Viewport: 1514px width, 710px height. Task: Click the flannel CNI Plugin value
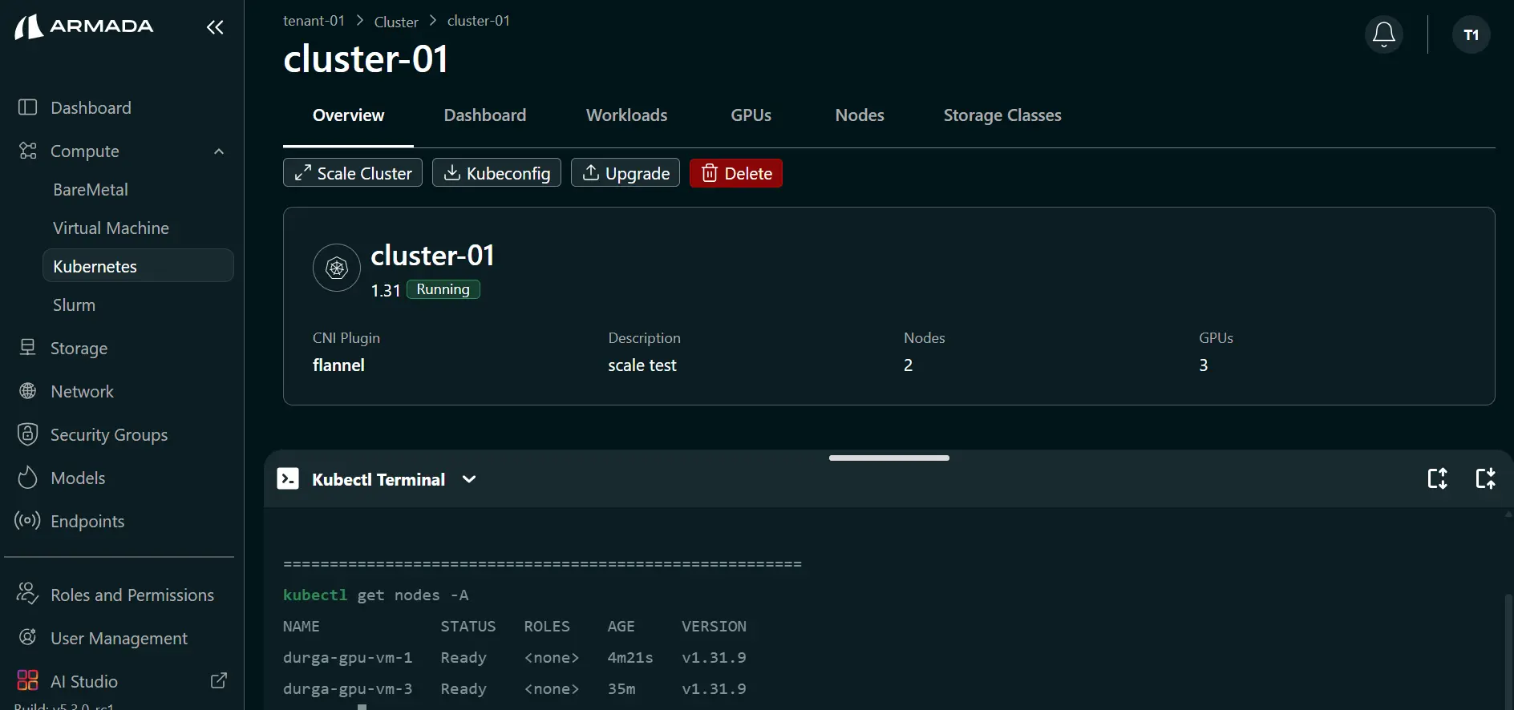(338, 365)
